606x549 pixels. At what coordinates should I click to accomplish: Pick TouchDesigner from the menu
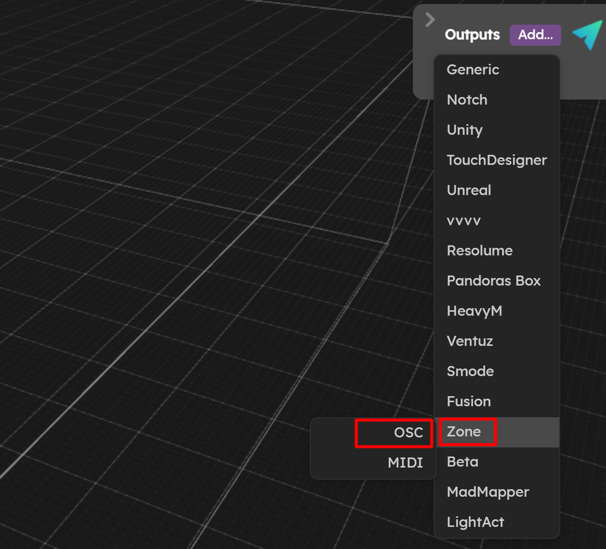[497, 160]
